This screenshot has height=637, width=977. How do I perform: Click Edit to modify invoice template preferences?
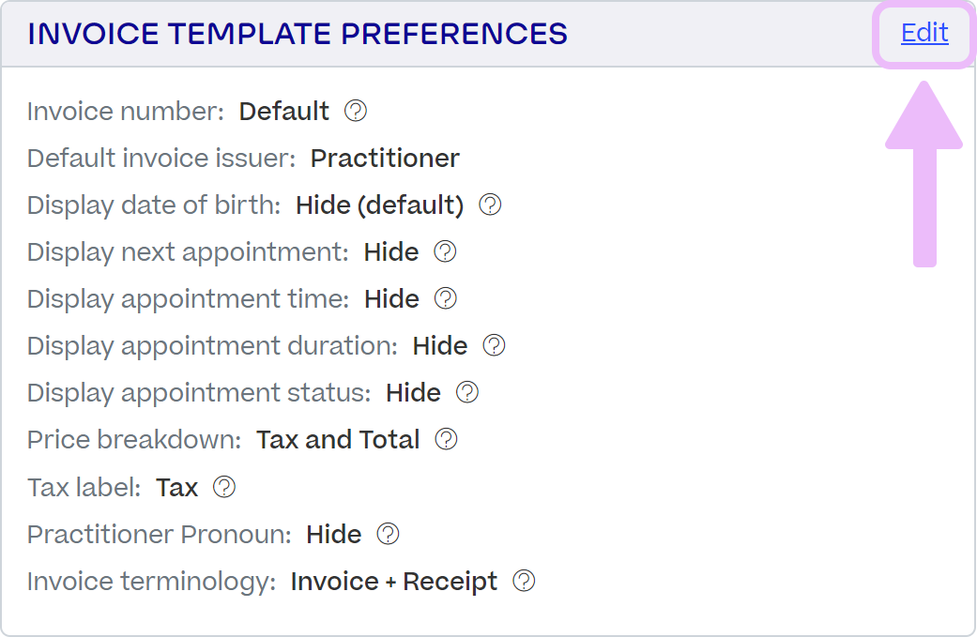point(924,34)
